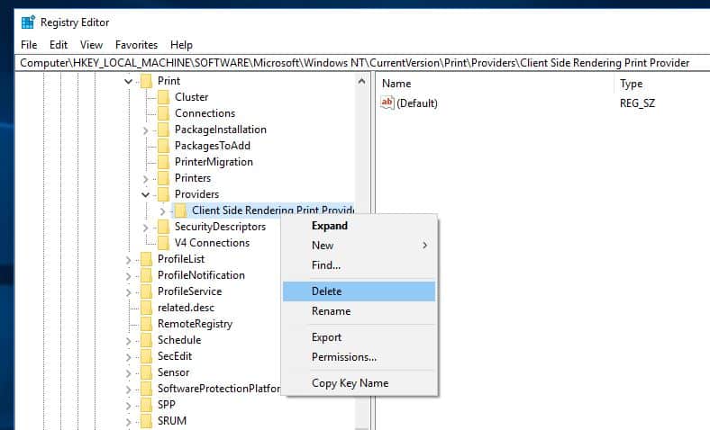Choose Permissions... in the context menu
The image size is (710, 430).
[360, 357]
